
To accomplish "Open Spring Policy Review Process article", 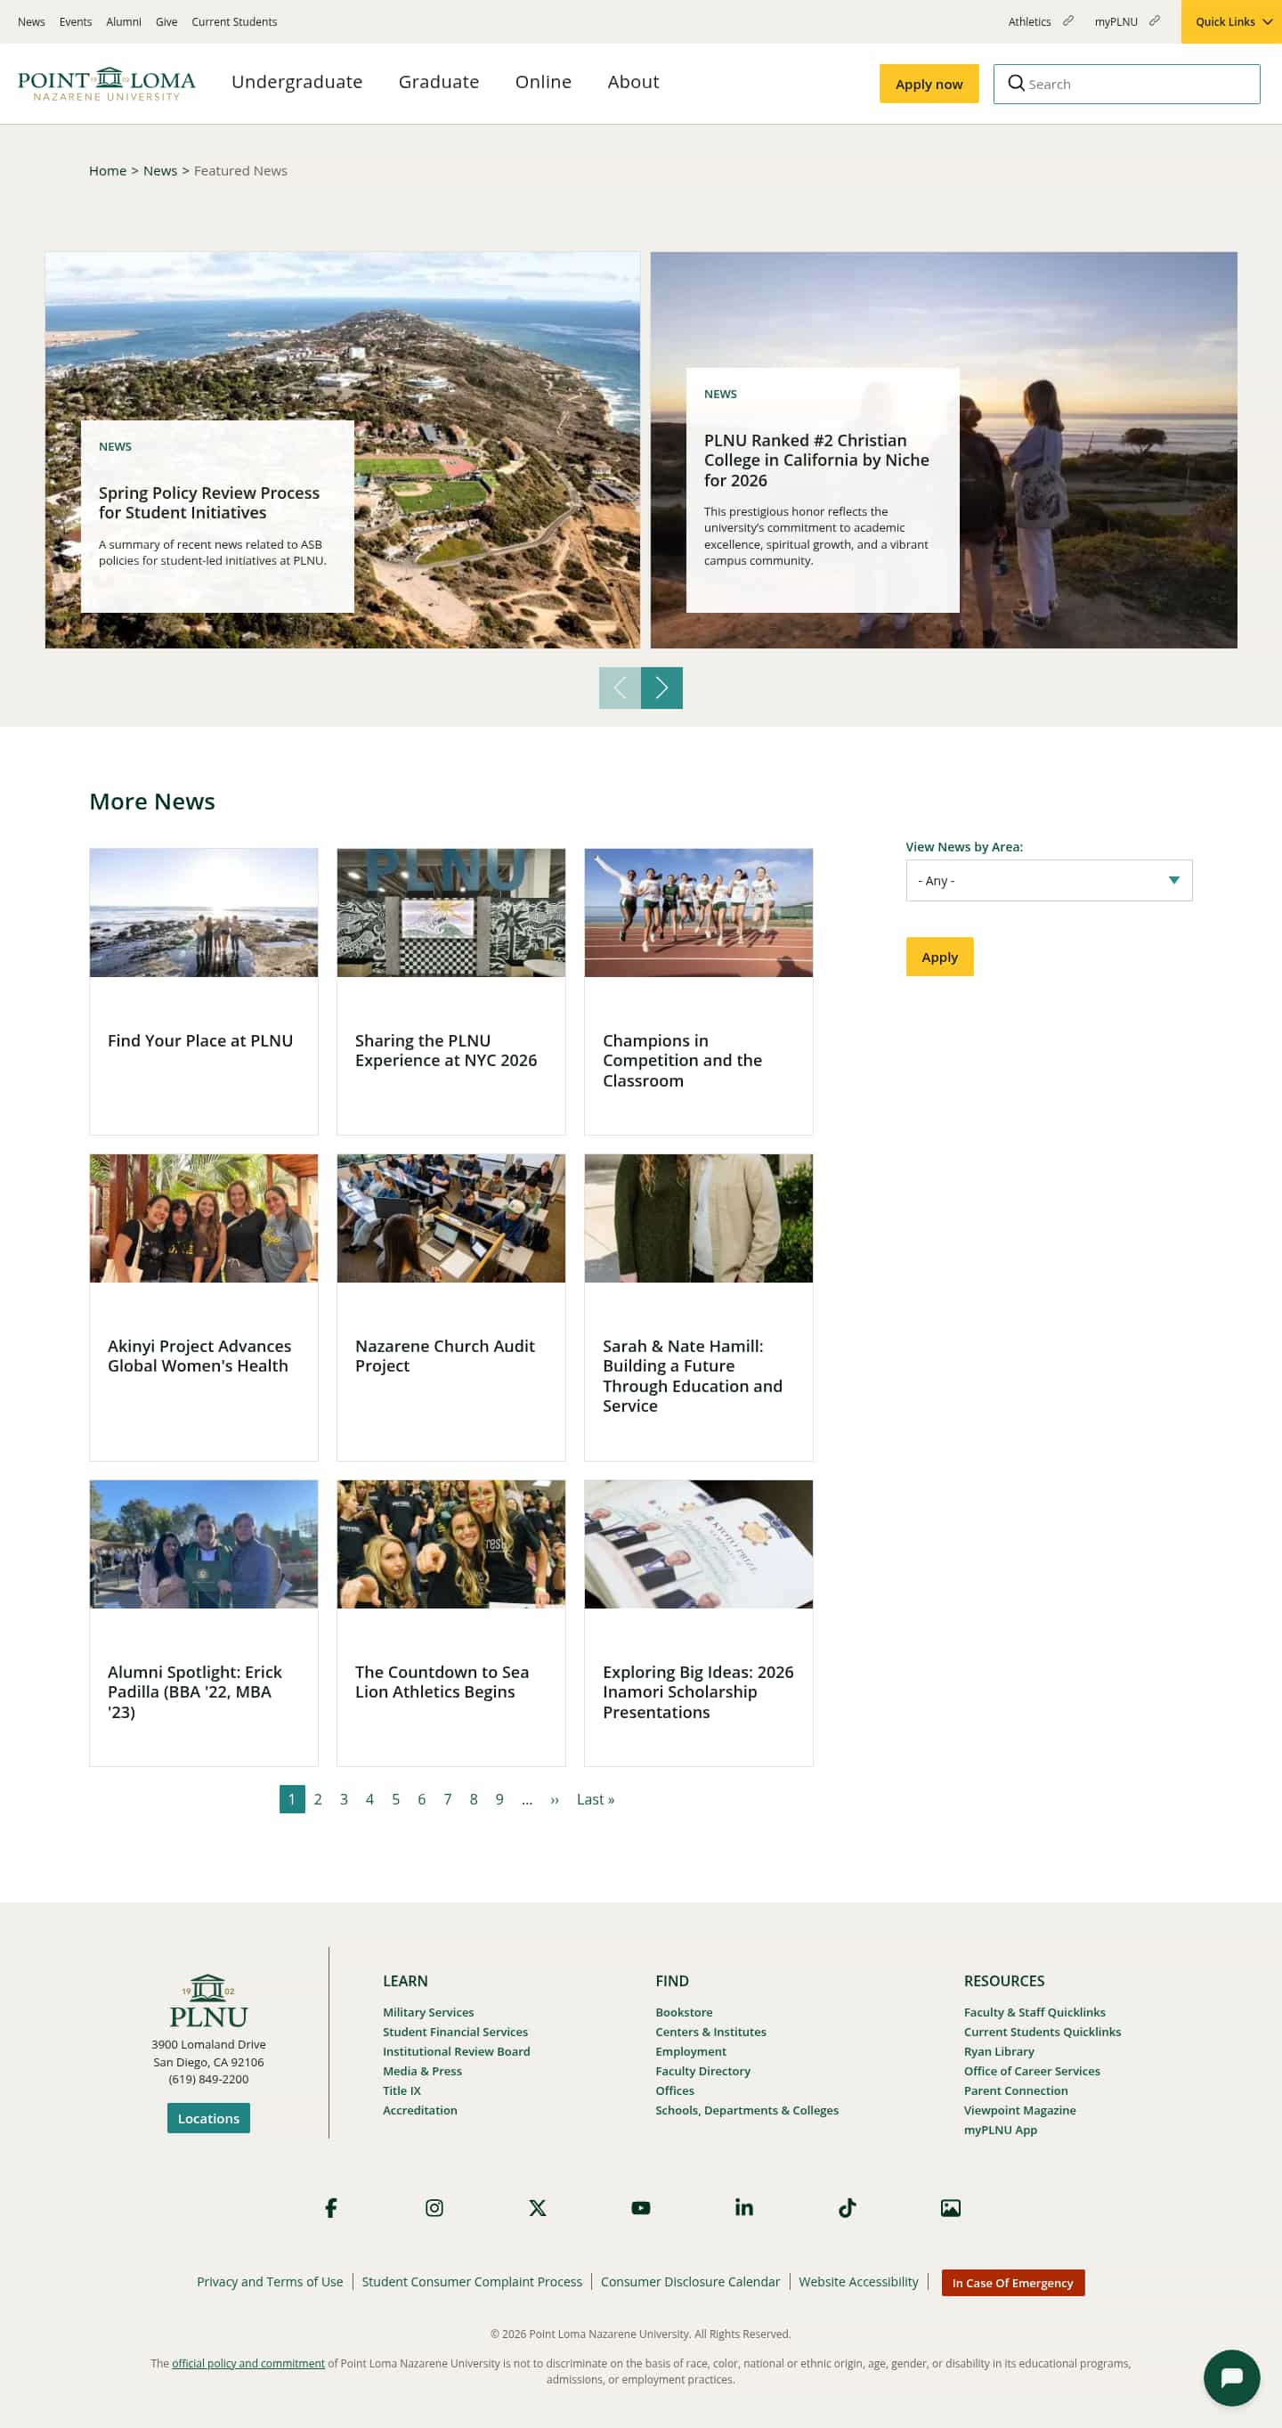I will [209, 502].
